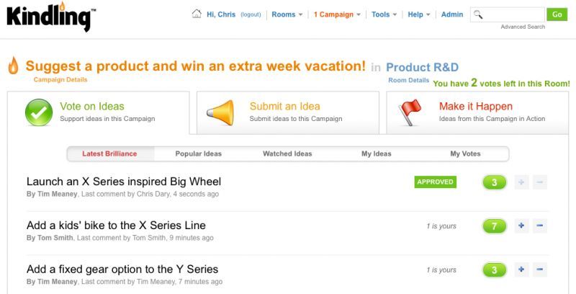Expand the 1 Campaign dropdown
Screen dimensions: 576x294
pos(337,14)
